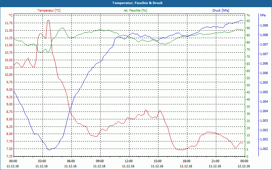Image resolution: width=272 pixels, height=170 pixels.
Task: Click the 21:00 time axis label
Action: coord(215,161)
